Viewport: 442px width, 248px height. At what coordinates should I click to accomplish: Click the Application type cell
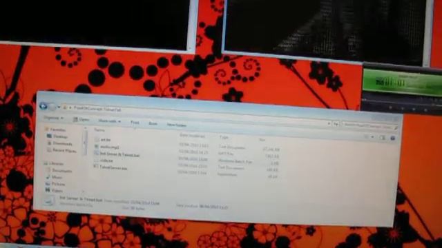pyautogui.click(x=227, y=174)
